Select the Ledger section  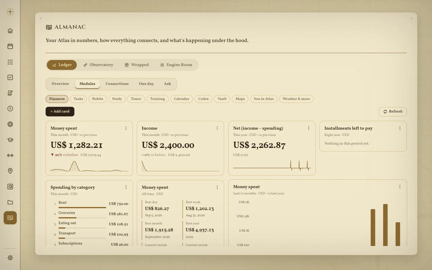tap(62, 65)
